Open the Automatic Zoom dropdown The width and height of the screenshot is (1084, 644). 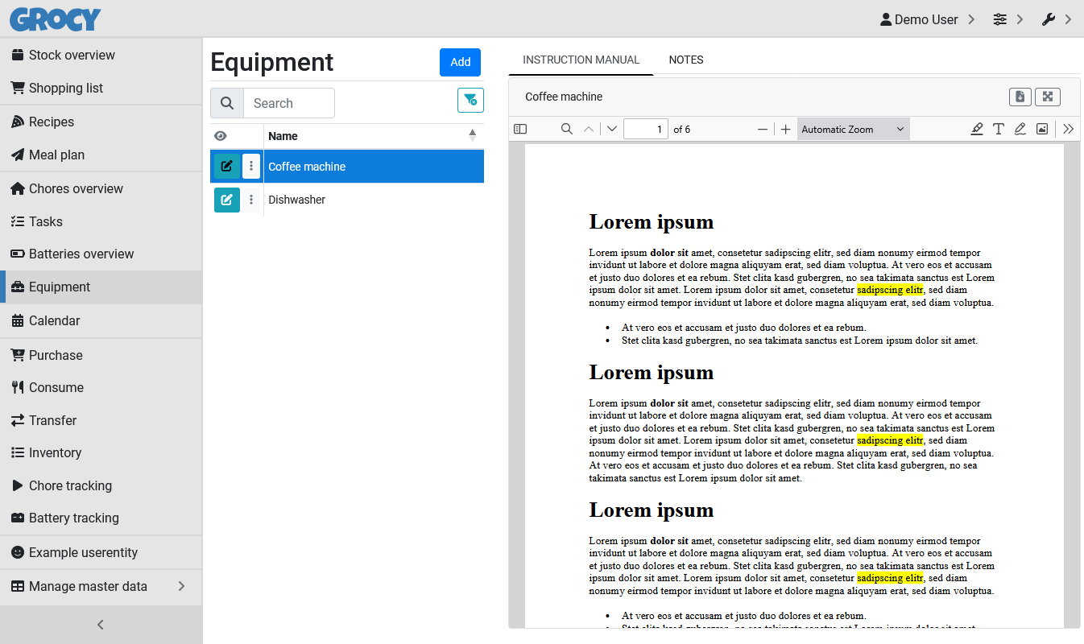(x=853, y=129)
